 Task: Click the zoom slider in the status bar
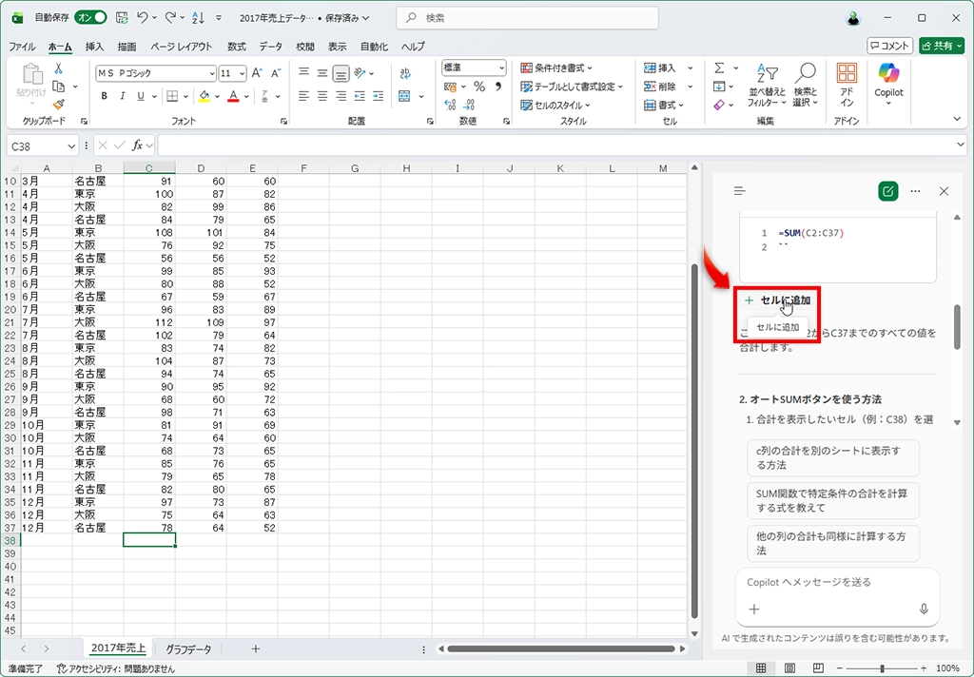(x=883, y=668)
